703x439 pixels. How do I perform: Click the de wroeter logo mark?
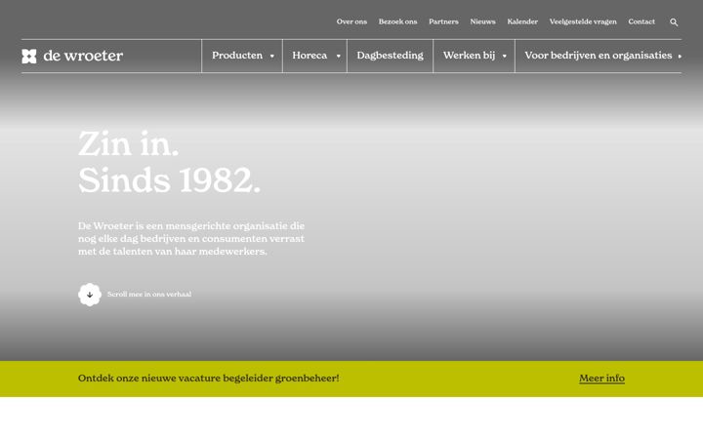[x=29, y=56]
